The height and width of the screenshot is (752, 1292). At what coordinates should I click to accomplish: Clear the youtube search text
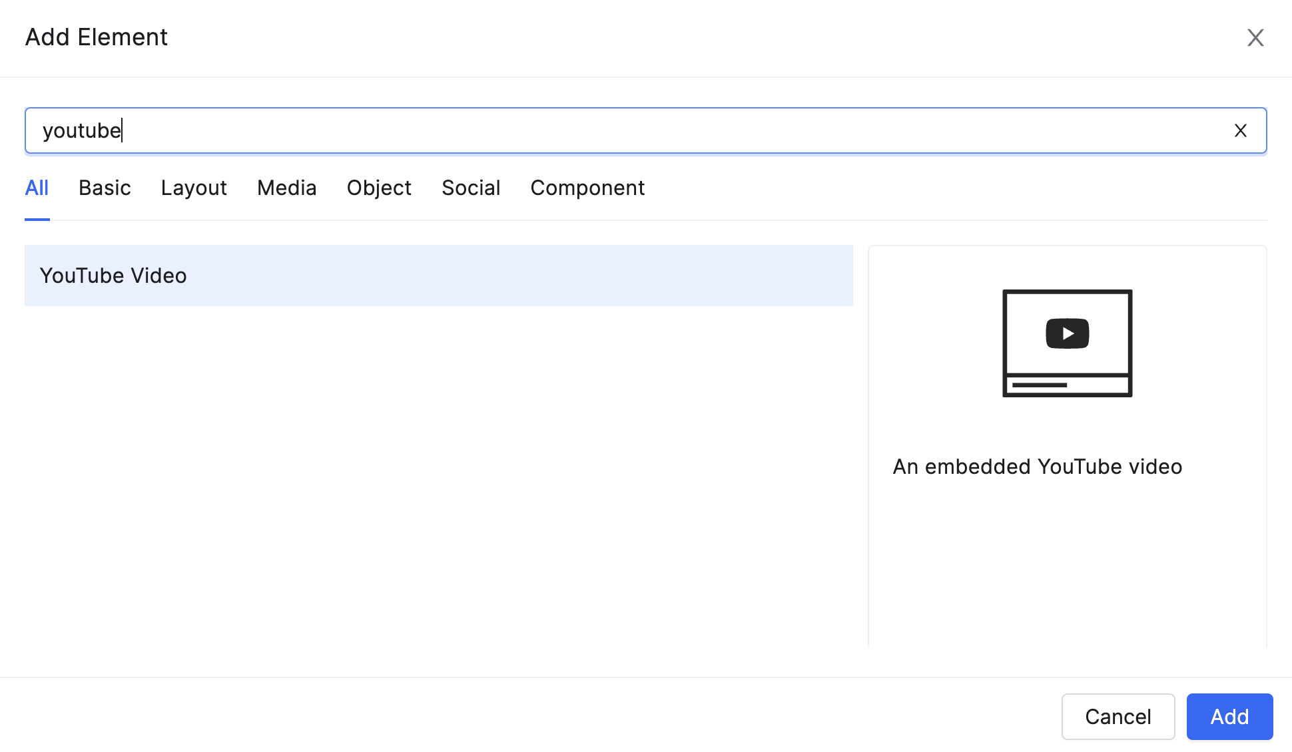(x=1240, y=130)
